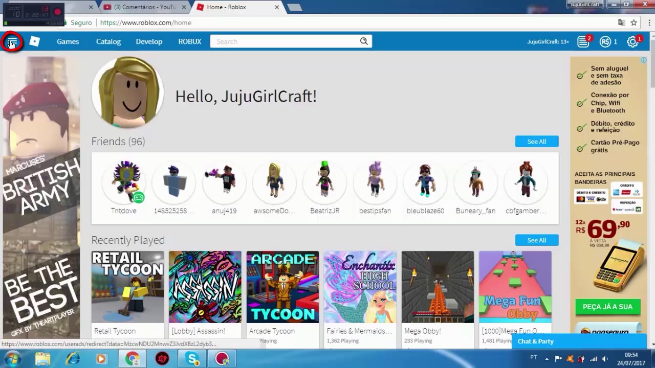Open the notifications feed icon
Screen dimensions: 655x368
point(583,42)
